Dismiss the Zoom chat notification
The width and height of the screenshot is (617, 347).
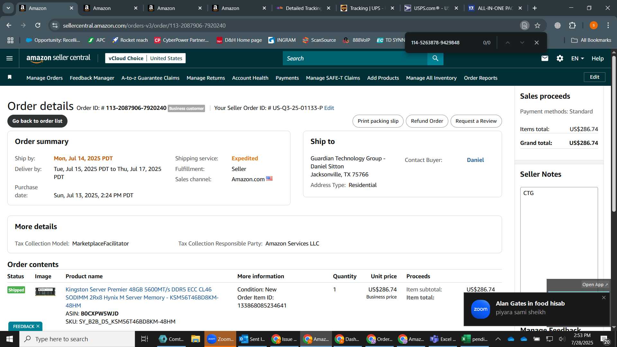tap(604, 298)
